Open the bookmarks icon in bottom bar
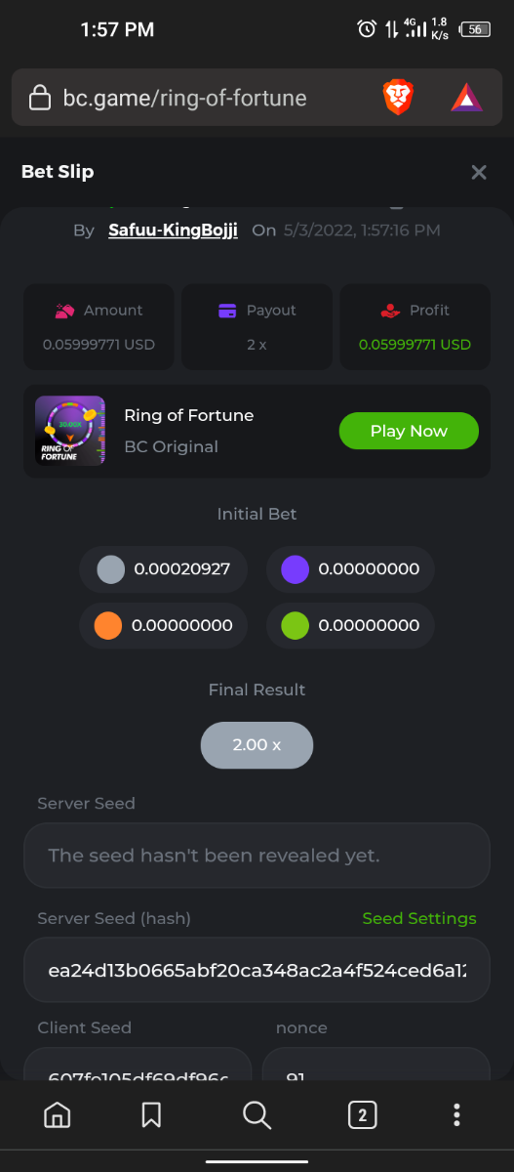This screenshot has width=514, height=1172. click(x=151, y=1114)
